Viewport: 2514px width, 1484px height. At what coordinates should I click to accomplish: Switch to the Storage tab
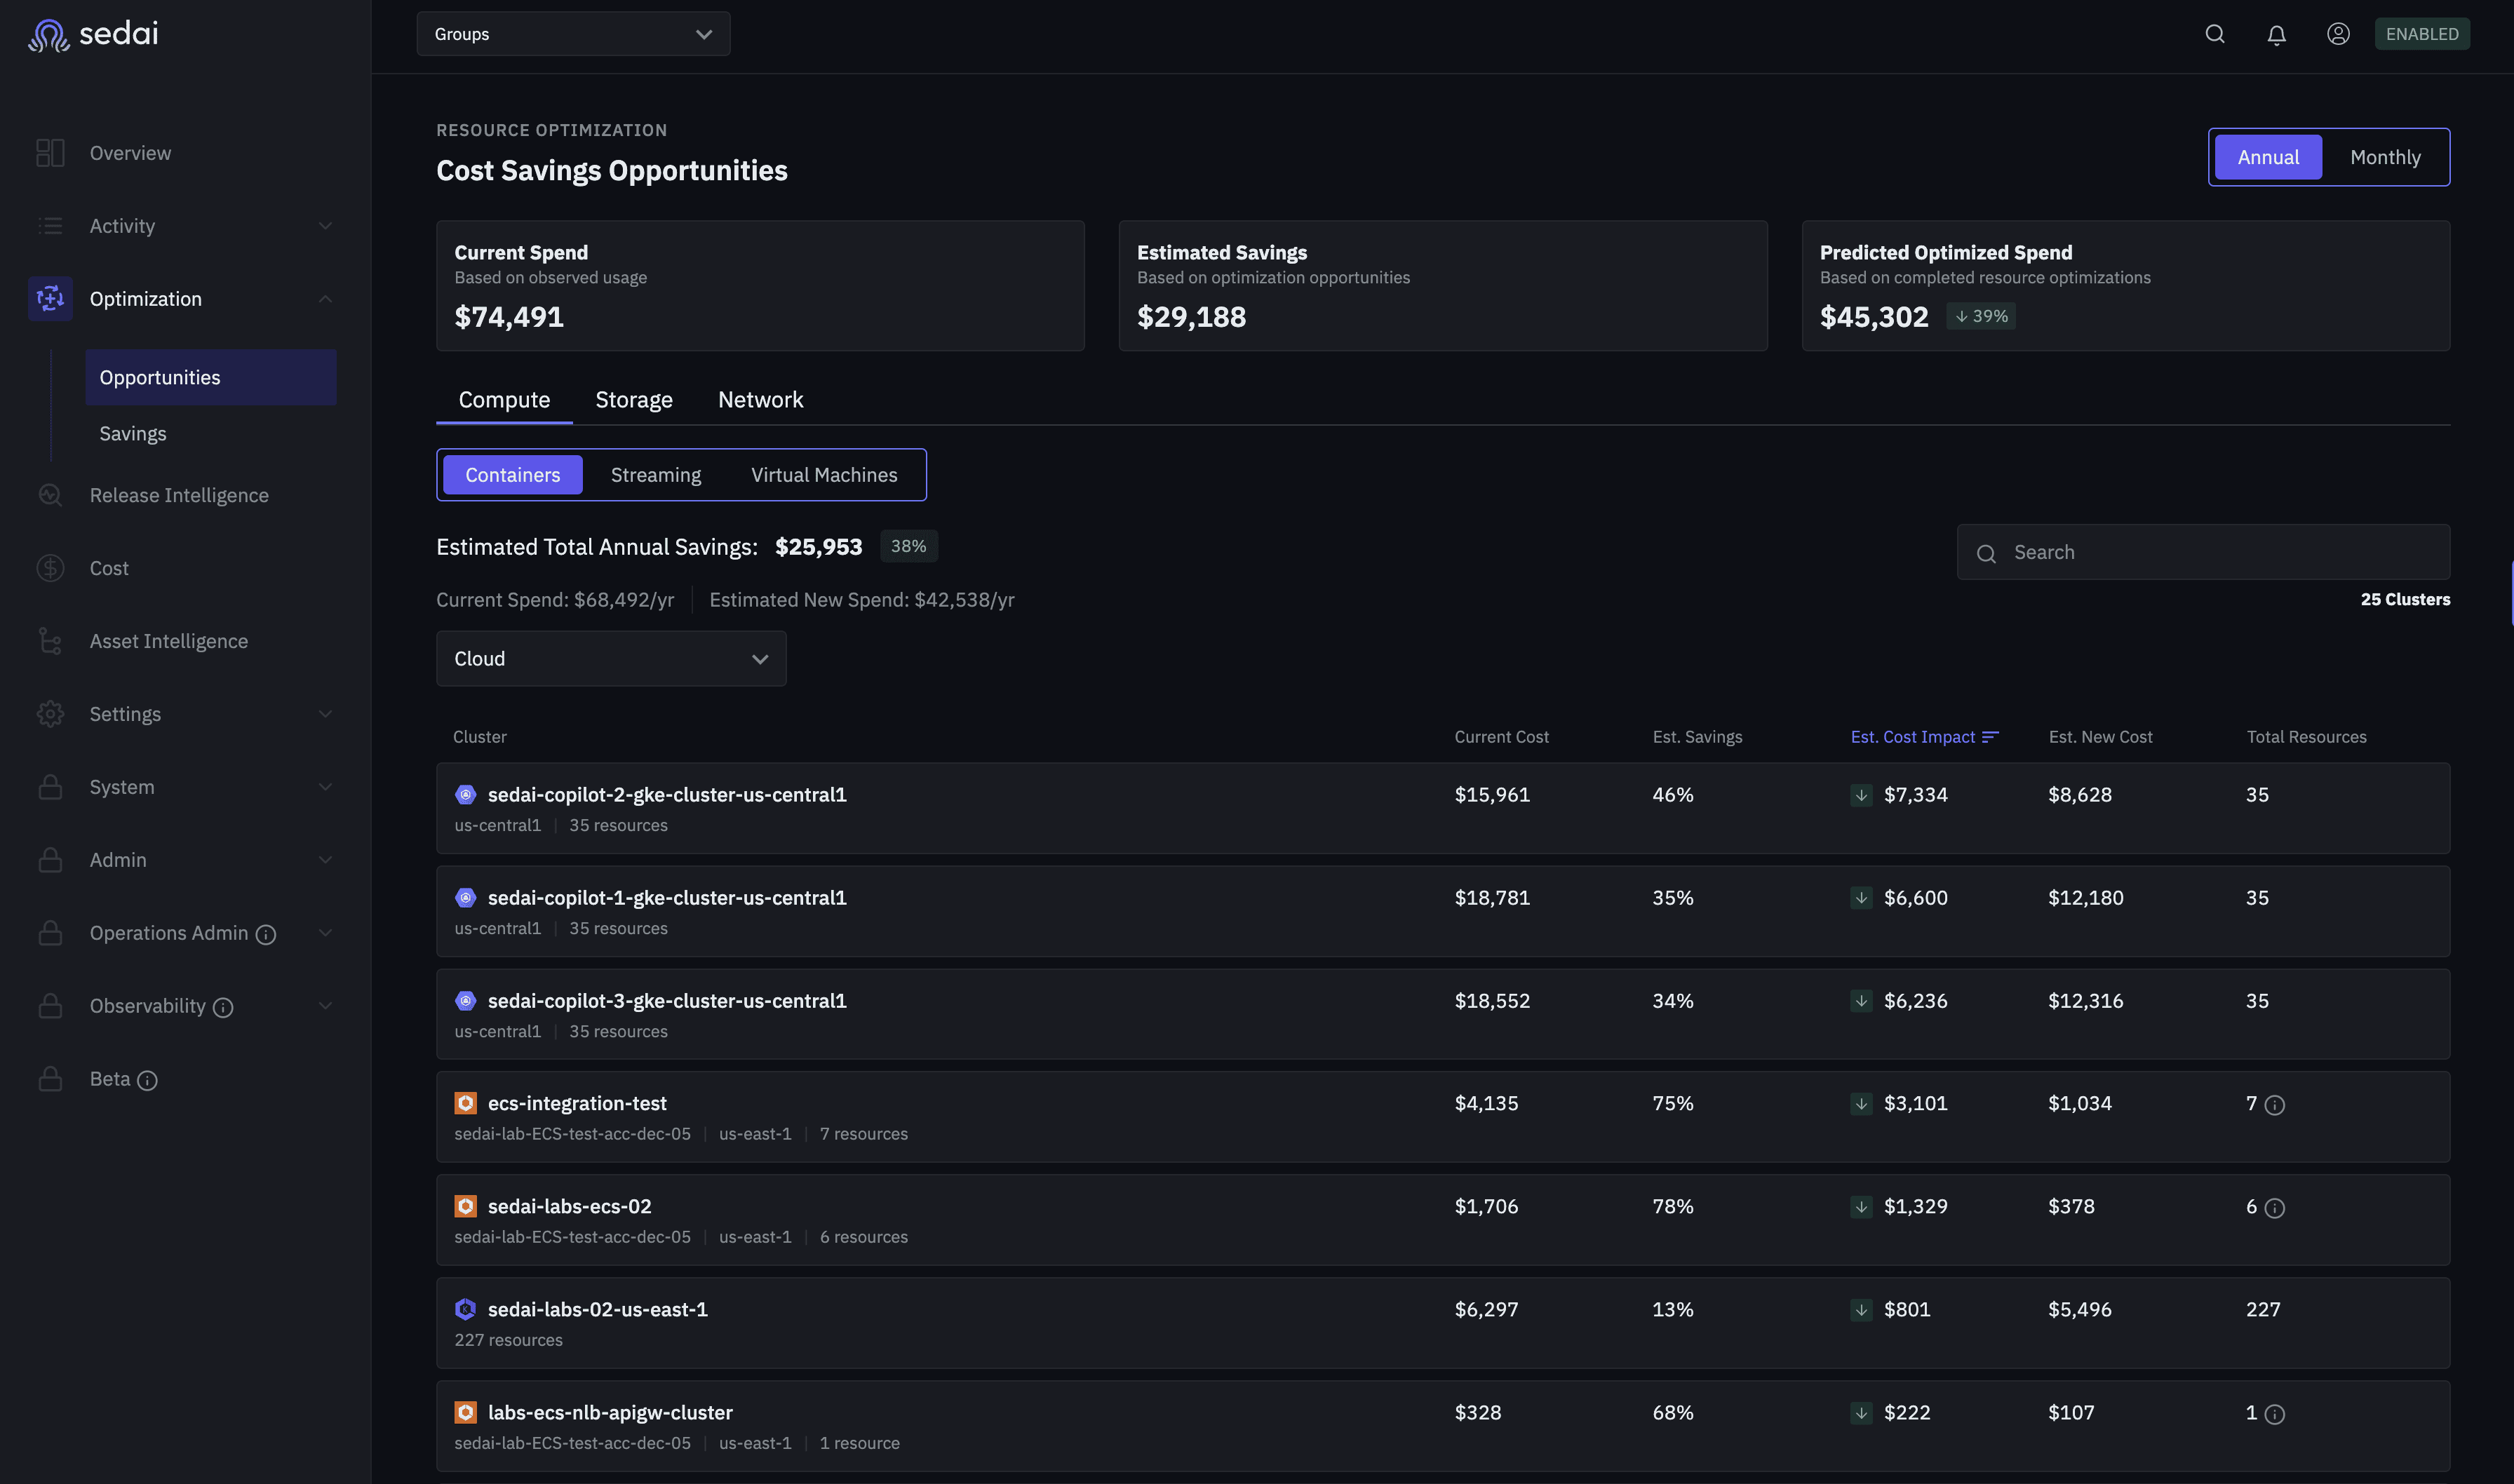click(633, 400)
